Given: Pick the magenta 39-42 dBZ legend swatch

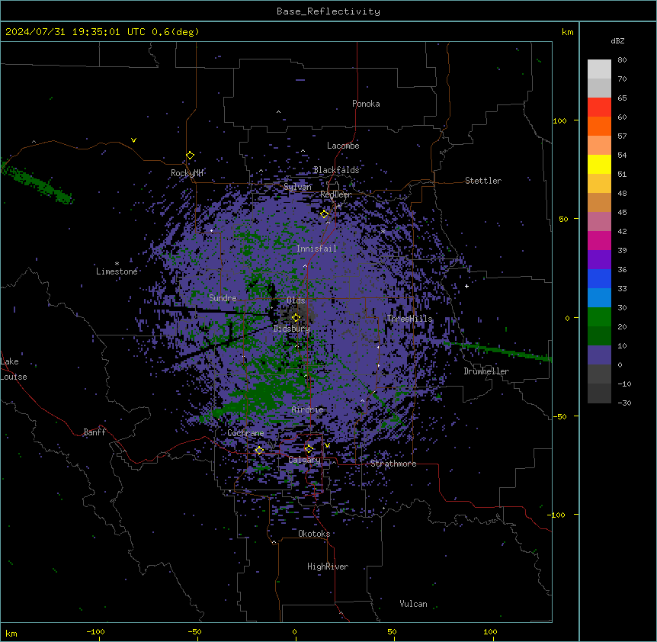Looking at the screenshot, I should click(599, 240).
